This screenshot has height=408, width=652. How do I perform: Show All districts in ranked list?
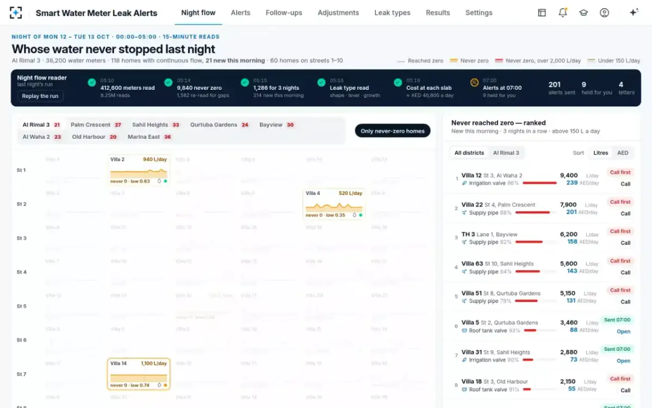click(469, 153)
